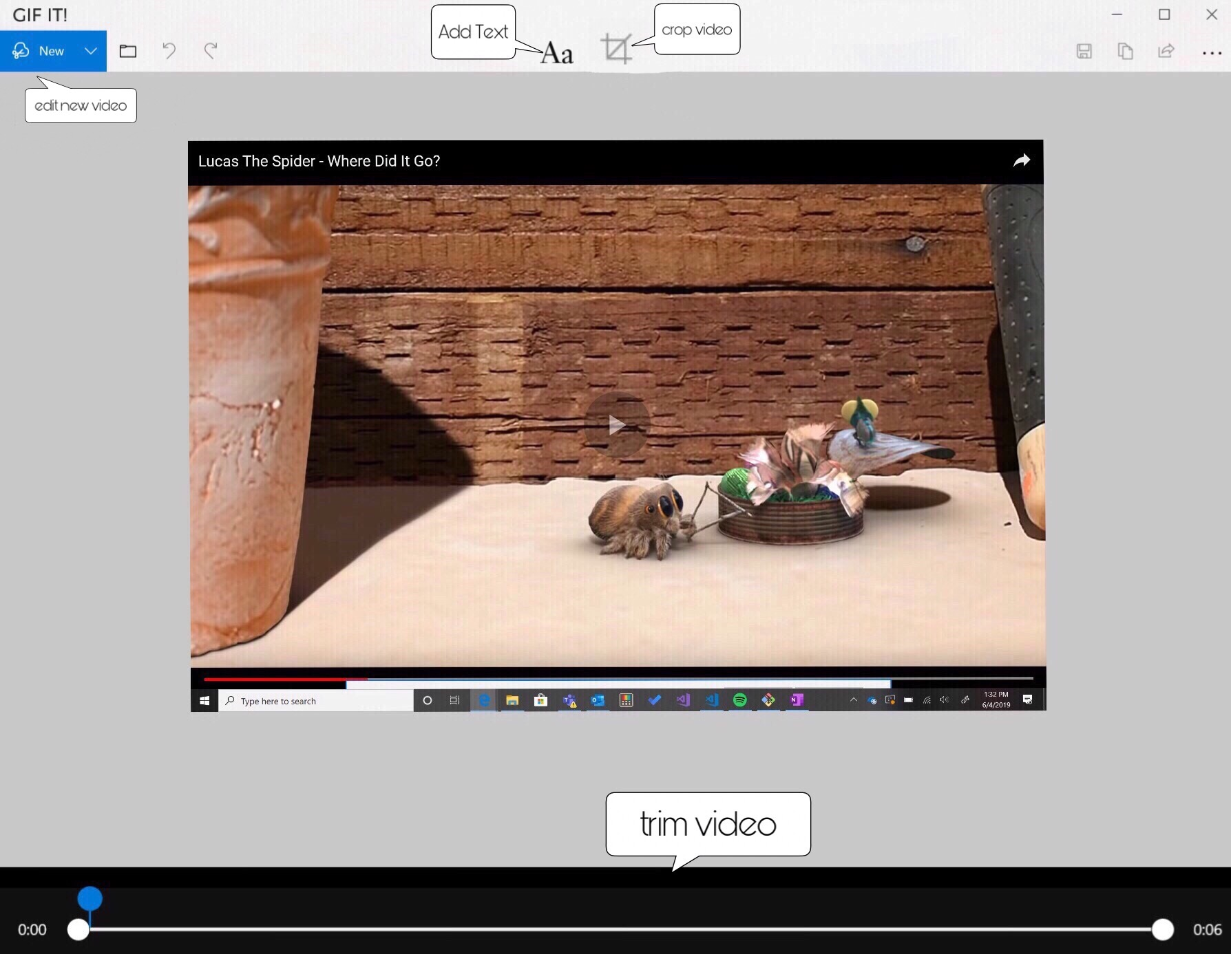Share the created GIF
This screenshot has height=954, width=1231.
click(x=1166, y=52)
